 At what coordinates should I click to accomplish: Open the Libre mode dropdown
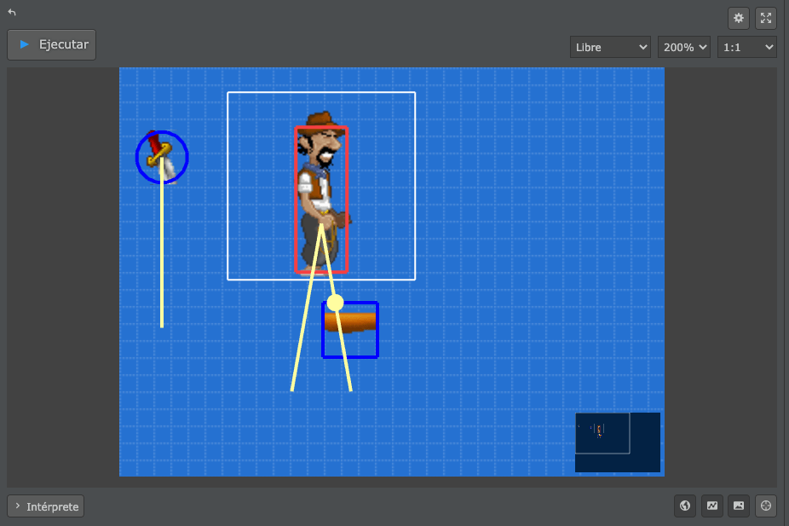point(610,47)
